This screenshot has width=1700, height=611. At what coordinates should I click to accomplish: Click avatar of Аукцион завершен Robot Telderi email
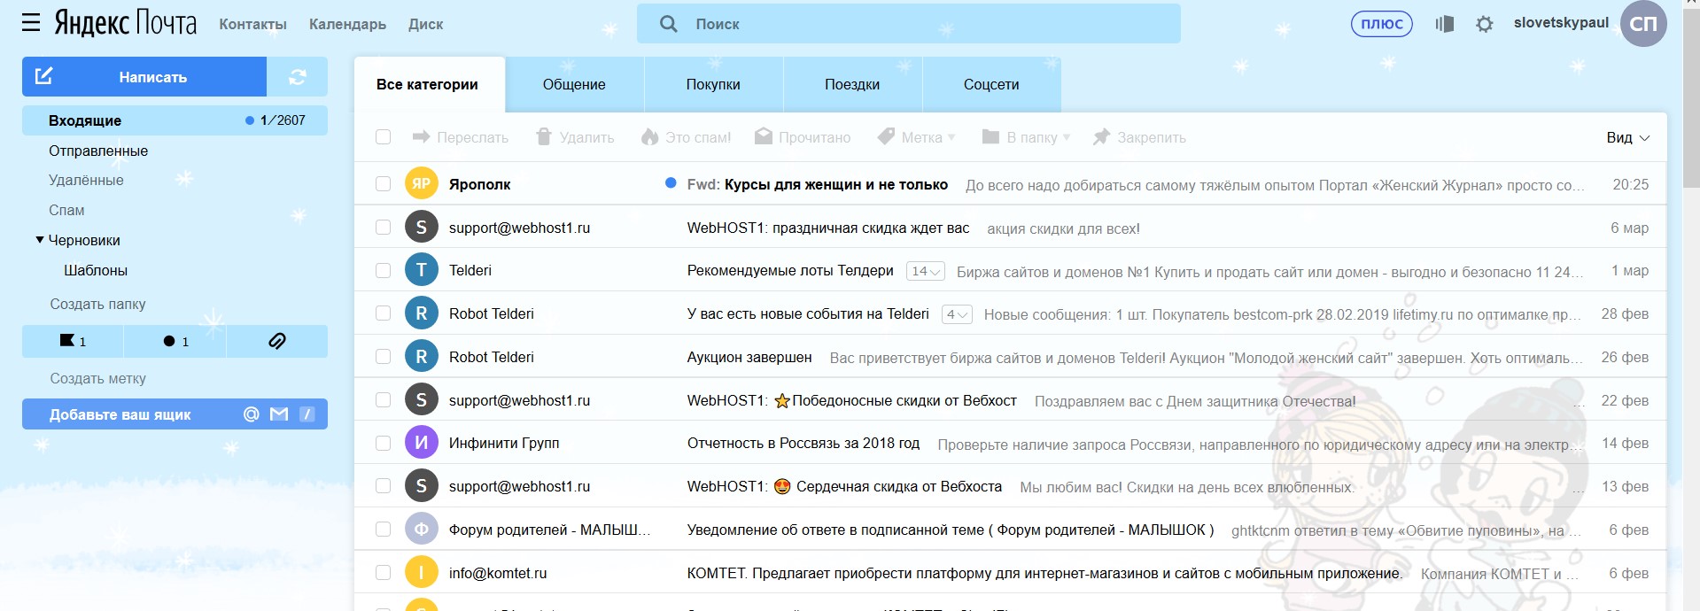tap(422, 357)
